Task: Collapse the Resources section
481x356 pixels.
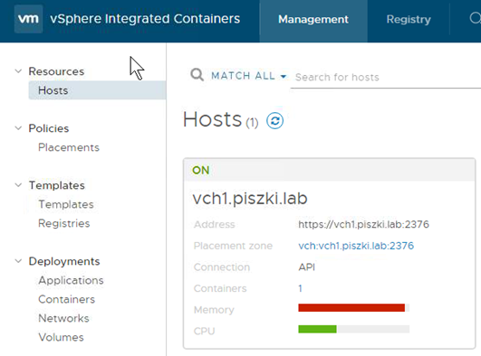Action: point(18,71)
